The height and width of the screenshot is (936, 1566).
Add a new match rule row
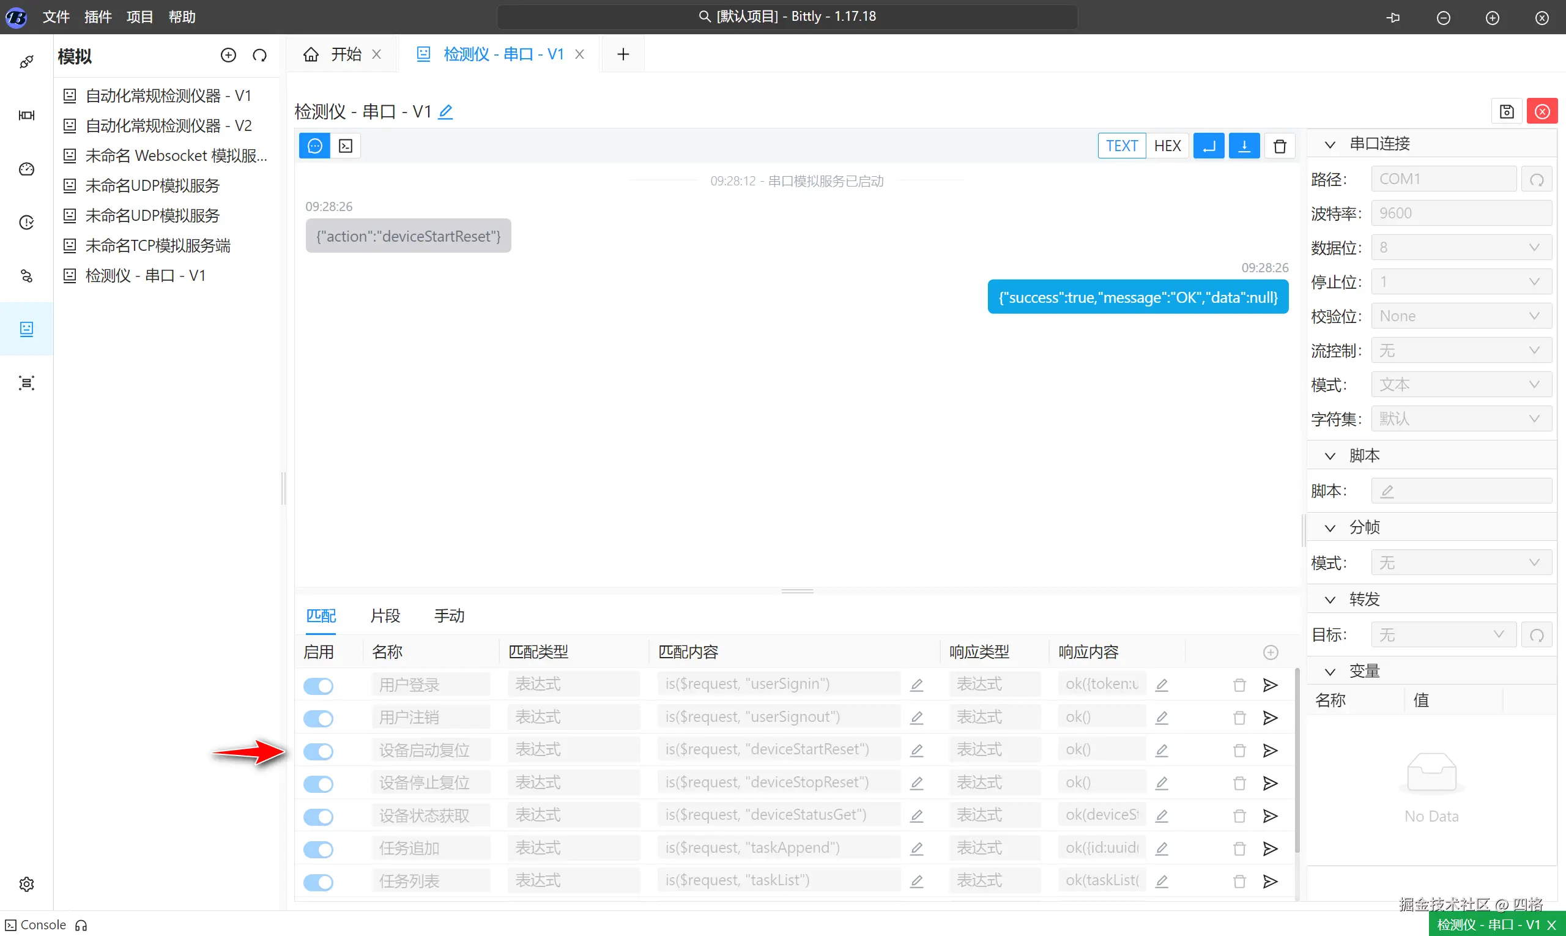1270,652
